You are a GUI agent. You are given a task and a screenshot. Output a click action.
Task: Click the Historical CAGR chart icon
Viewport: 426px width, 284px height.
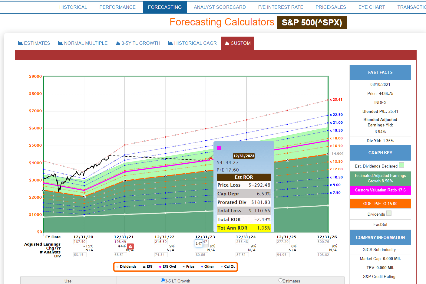[170, 43]
